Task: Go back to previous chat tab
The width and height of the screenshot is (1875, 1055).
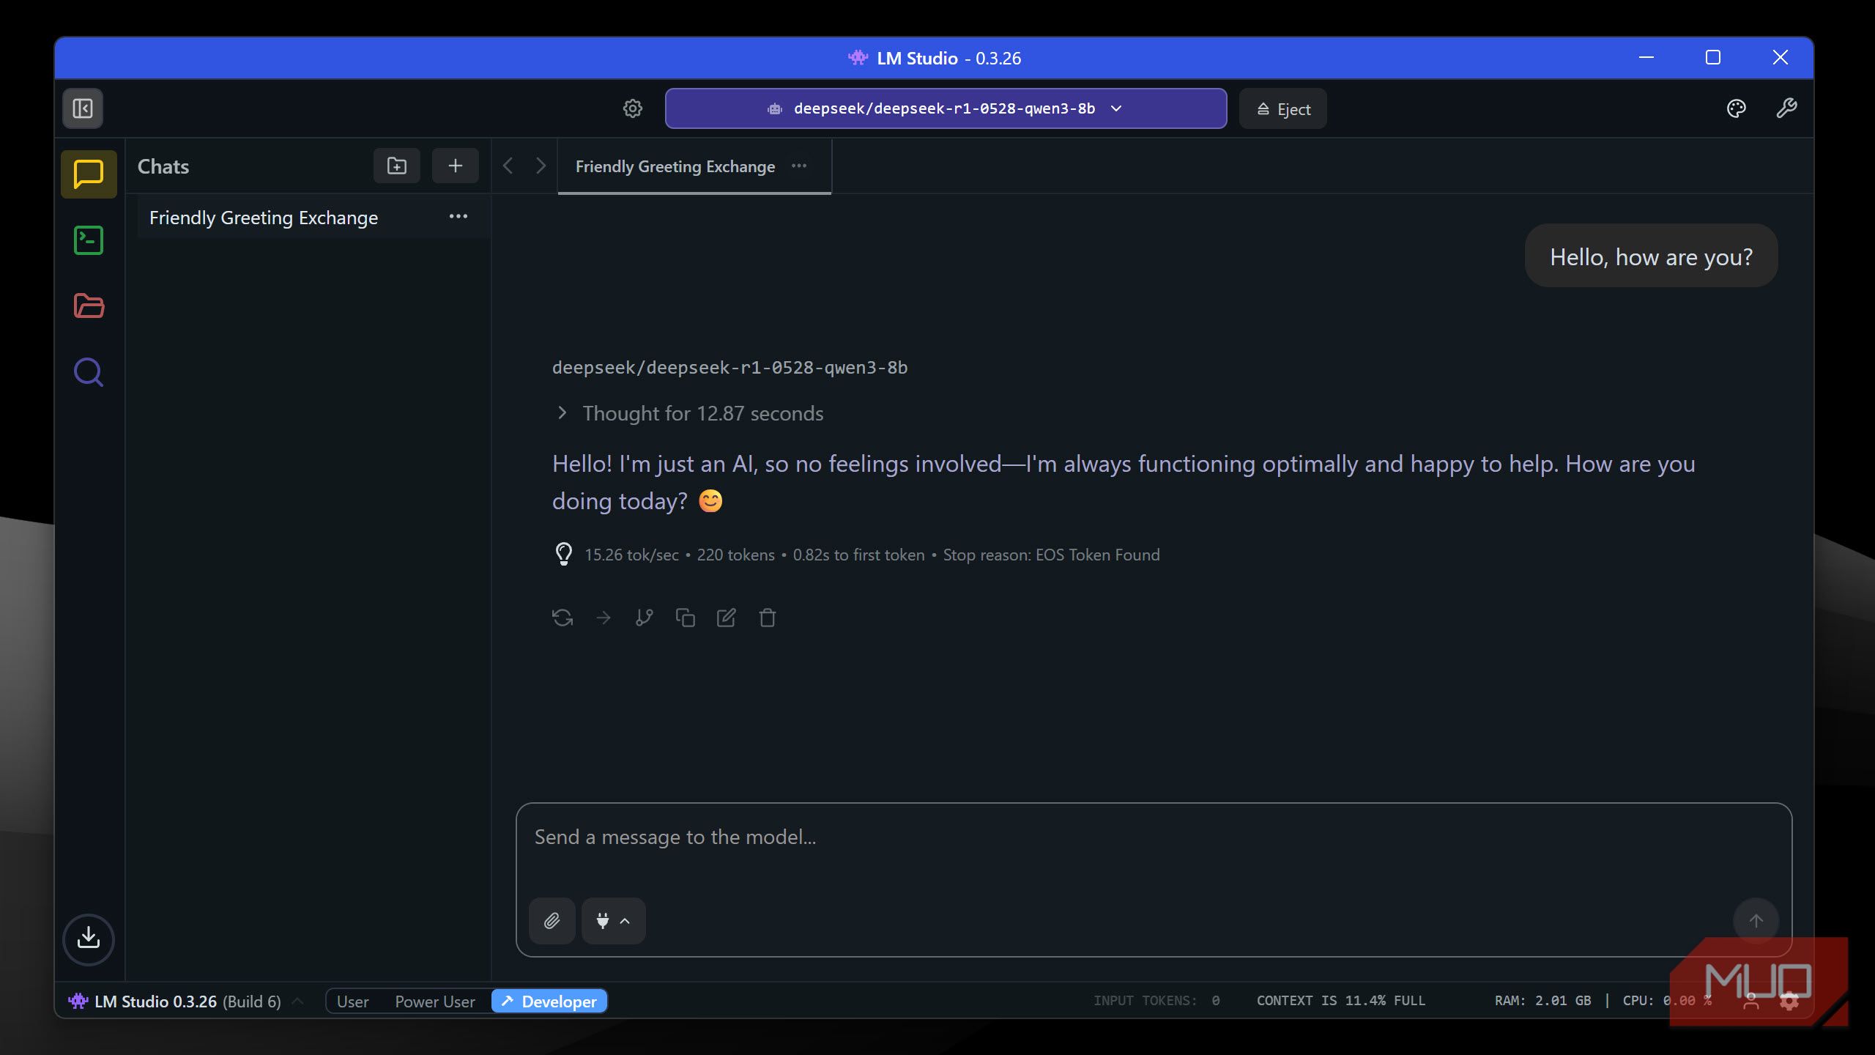Action: pos(508,166)
